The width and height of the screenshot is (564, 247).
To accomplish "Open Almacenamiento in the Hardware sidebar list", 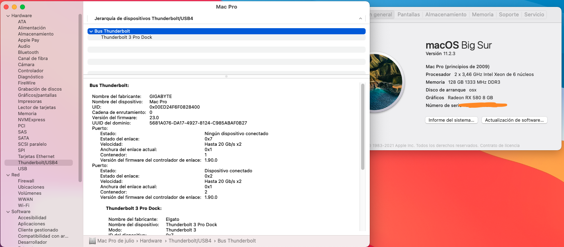I will pyautogui.click(x=36, y=34).
